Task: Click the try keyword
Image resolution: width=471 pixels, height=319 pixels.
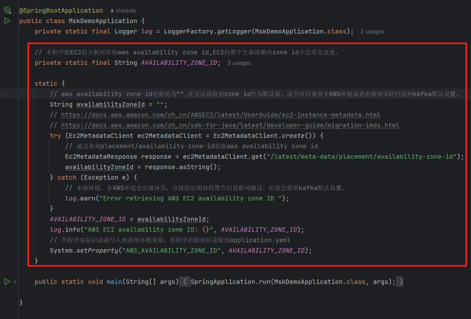Action: pos(55,136)
